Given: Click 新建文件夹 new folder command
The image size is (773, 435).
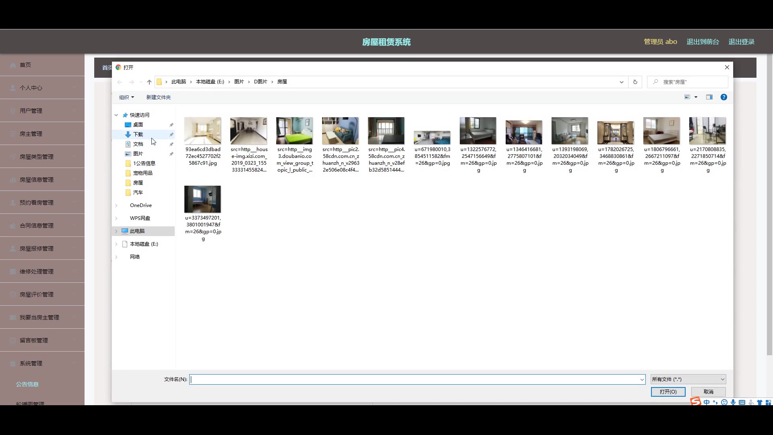Looking at the screenshot, I should (x=158, y=97).
